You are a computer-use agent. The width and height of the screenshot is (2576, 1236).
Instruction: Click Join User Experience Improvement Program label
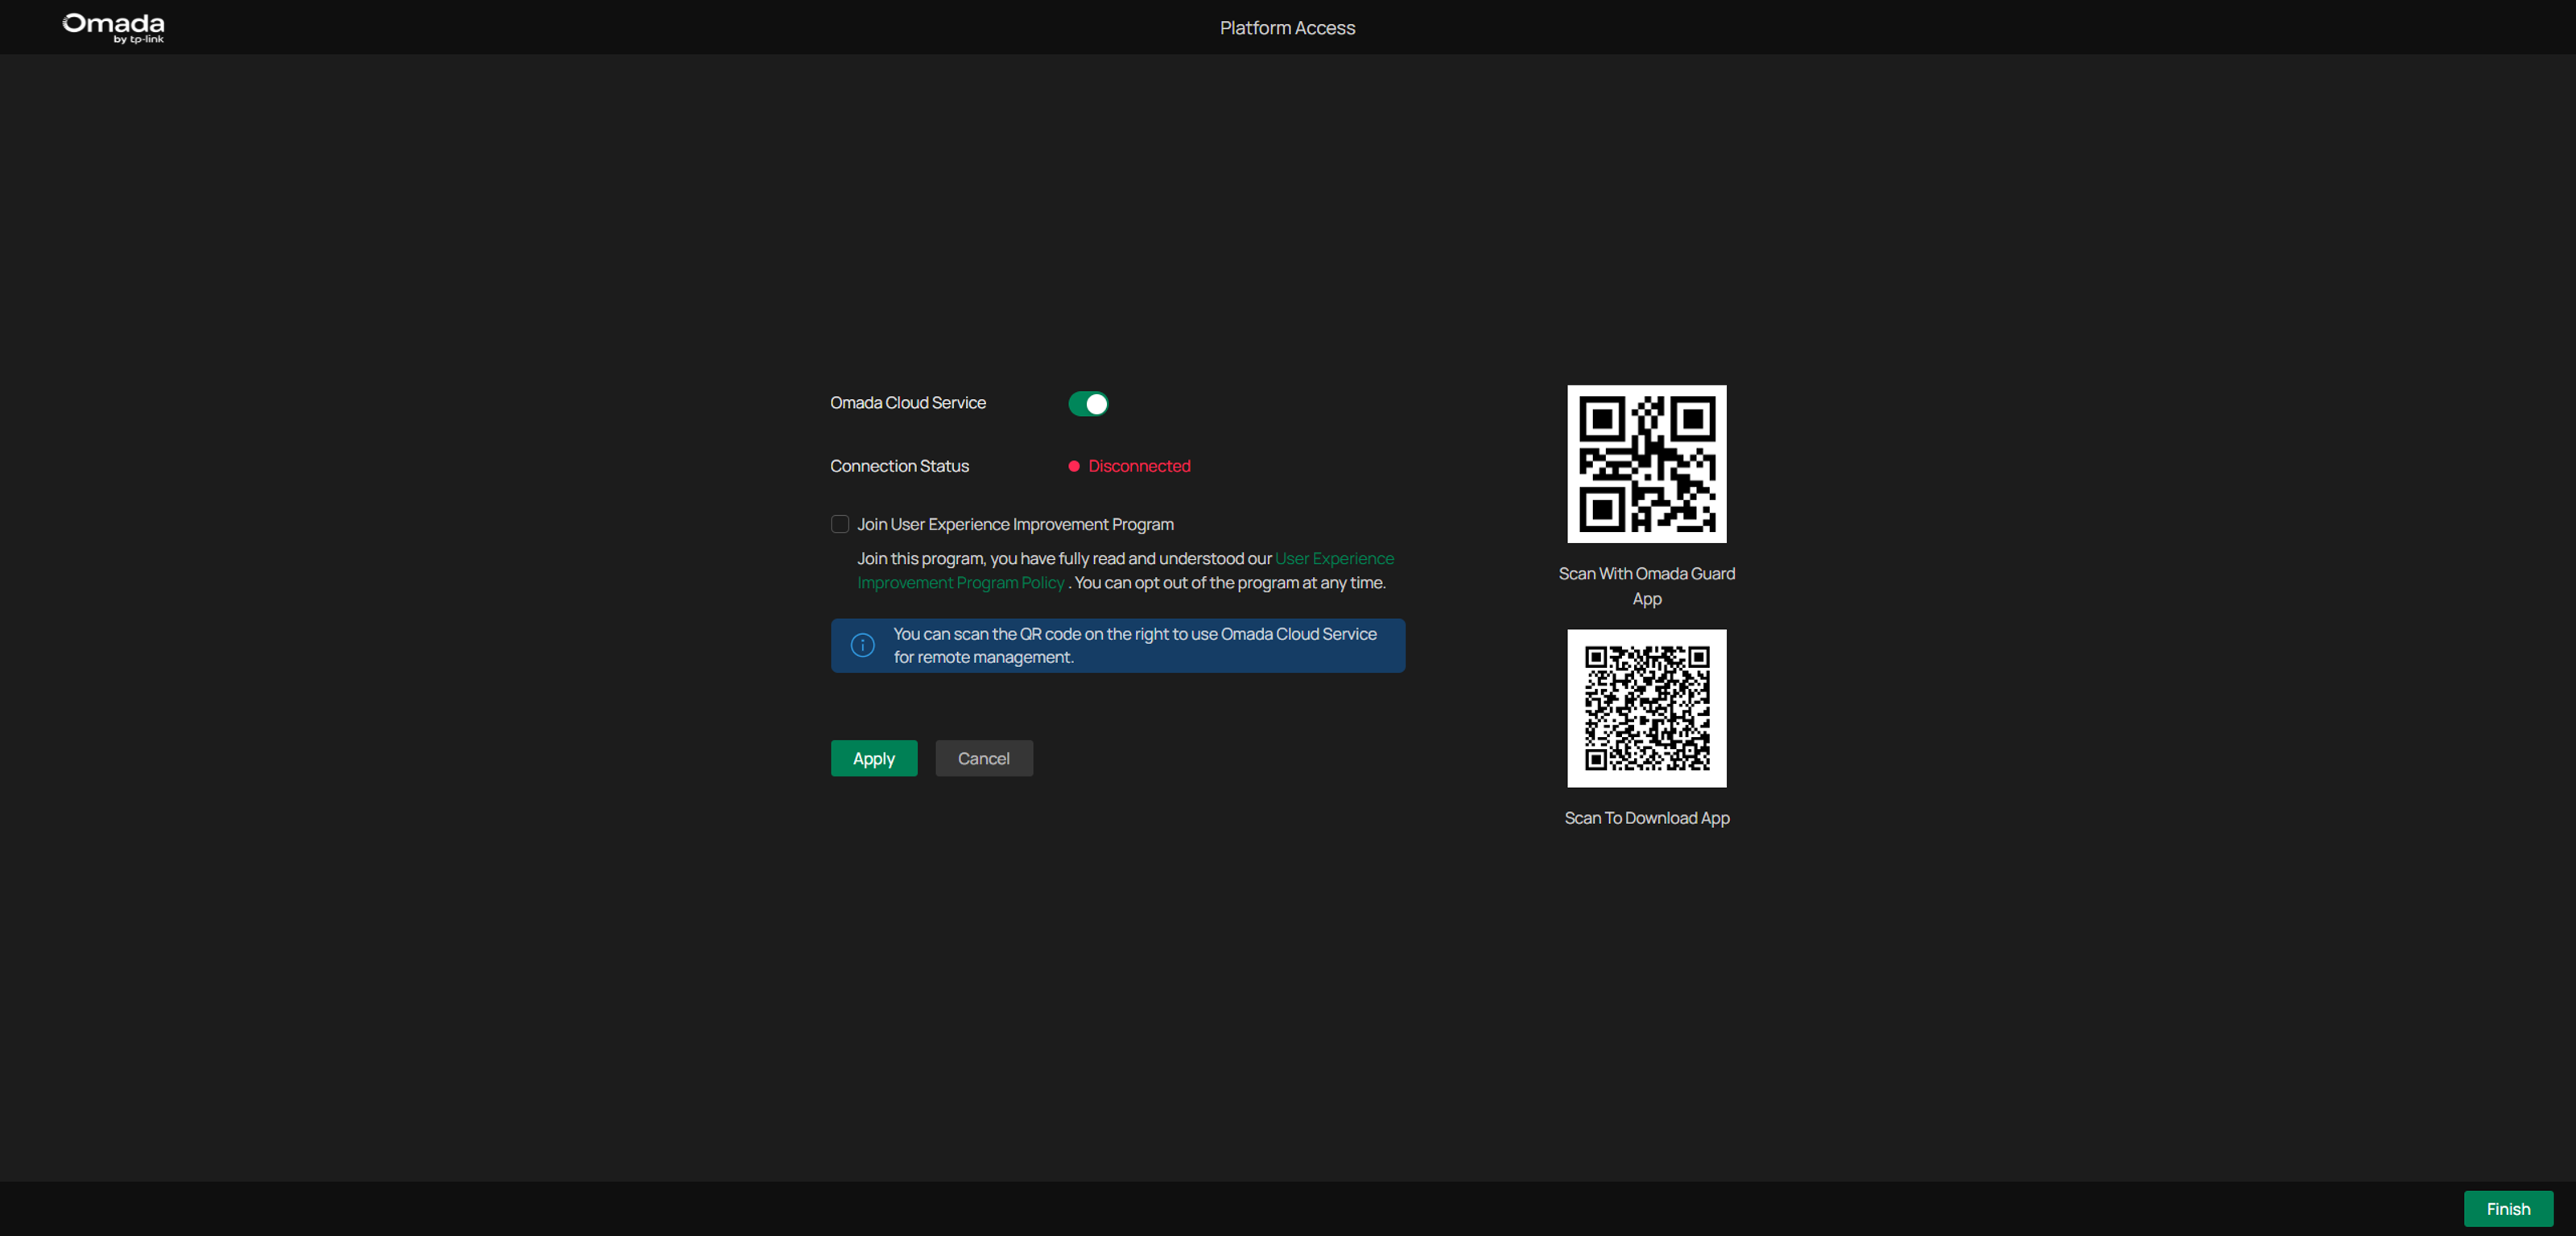1015,524
